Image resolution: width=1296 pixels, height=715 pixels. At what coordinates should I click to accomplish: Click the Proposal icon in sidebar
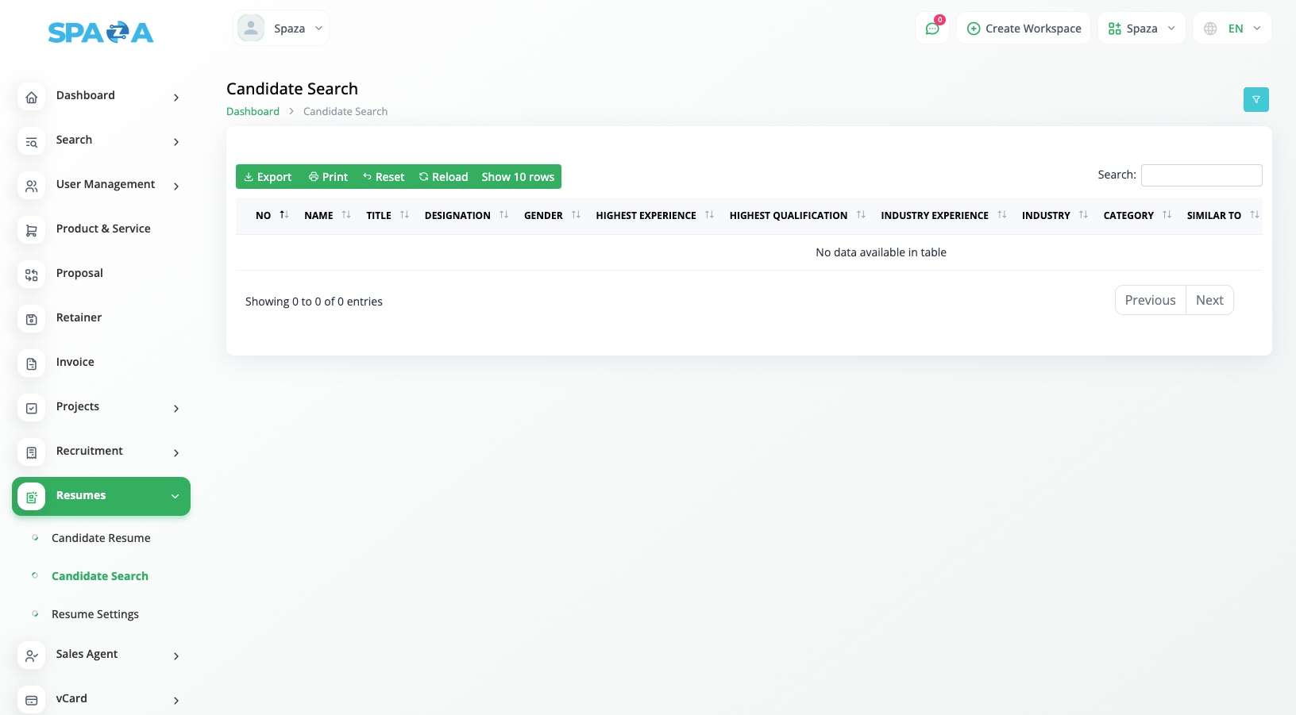(32, 275)
